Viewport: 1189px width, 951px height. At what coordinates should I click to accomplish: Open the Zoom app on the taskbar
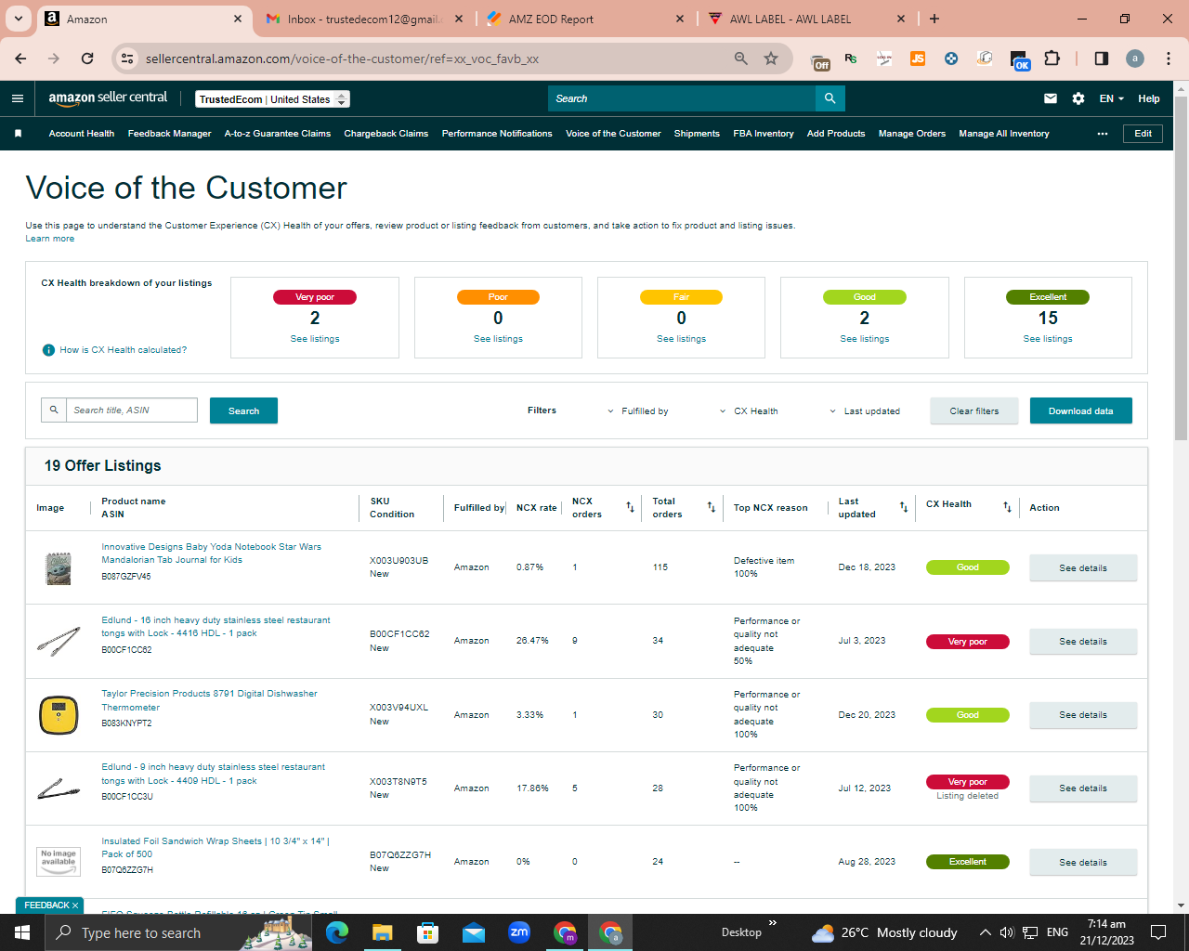coord(519,932)
